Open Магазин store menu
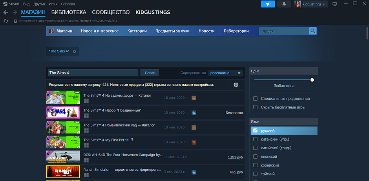Viewport: 369px width, 181px height. point(64,31)
